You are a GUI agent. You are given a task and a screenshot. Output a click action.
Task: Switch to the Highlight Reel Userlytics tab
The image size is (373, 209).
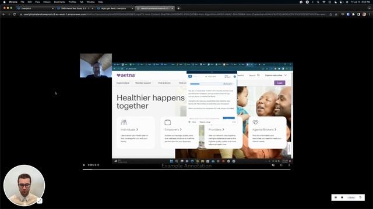click(115, 8)
